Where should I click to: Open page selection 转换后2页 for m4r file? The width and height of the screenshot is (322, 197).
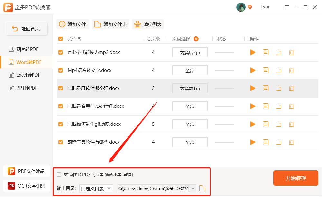(190, 52)
